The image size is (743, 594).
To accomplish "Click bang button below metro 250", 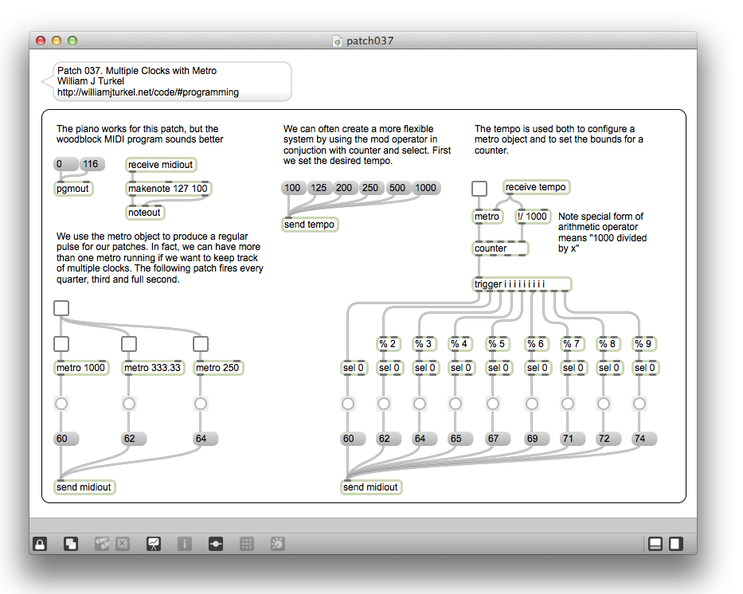I will point(201,404).
